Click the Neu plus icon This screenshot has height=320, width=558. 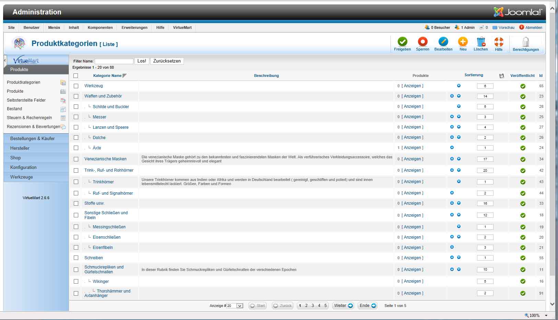point(463,42)
